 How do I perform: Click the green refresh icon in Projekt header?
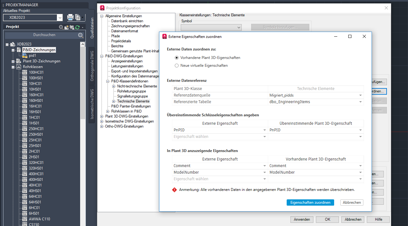(x=77, y=27)
